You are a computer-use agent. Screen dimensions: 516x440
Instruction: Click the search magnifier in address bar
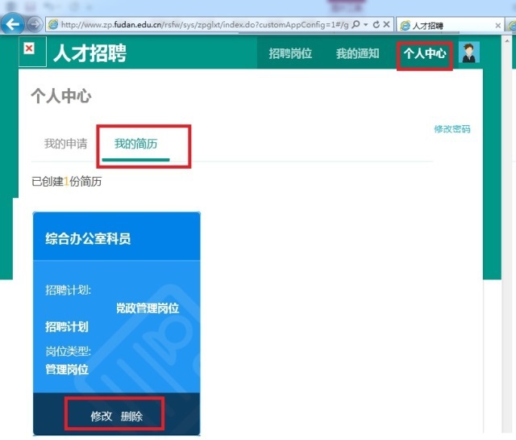(x=356, y=25)
